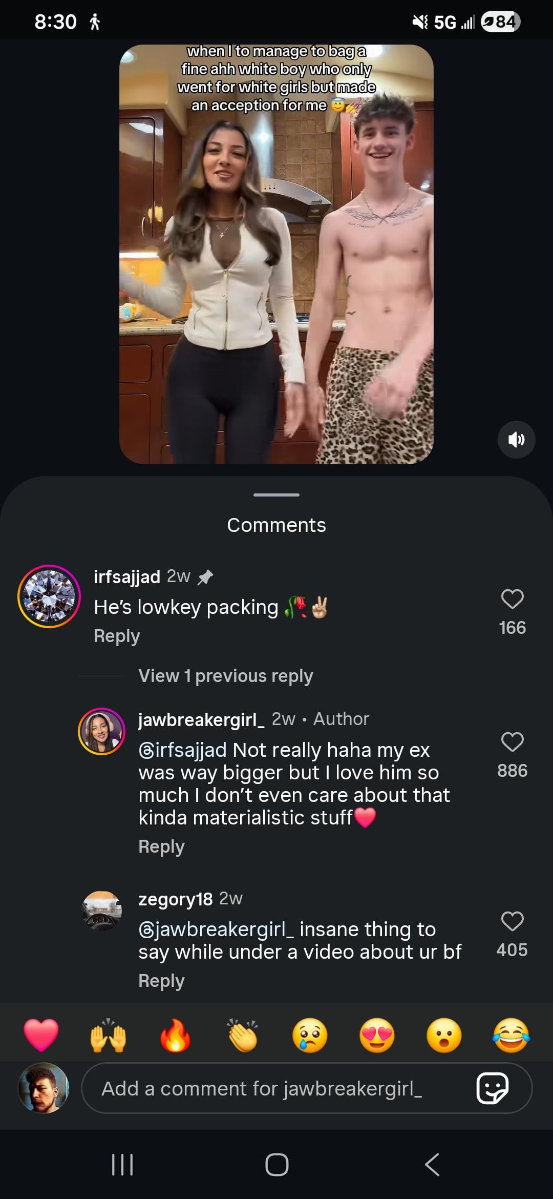Reply to irfsajjad's comment
553x1199 pixels.
[117, 636]
